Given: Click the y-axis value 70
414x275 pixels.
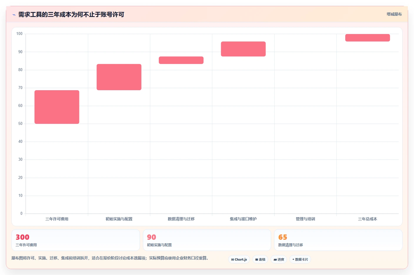Looking at the screenshot, I should (x=20, y=88).
